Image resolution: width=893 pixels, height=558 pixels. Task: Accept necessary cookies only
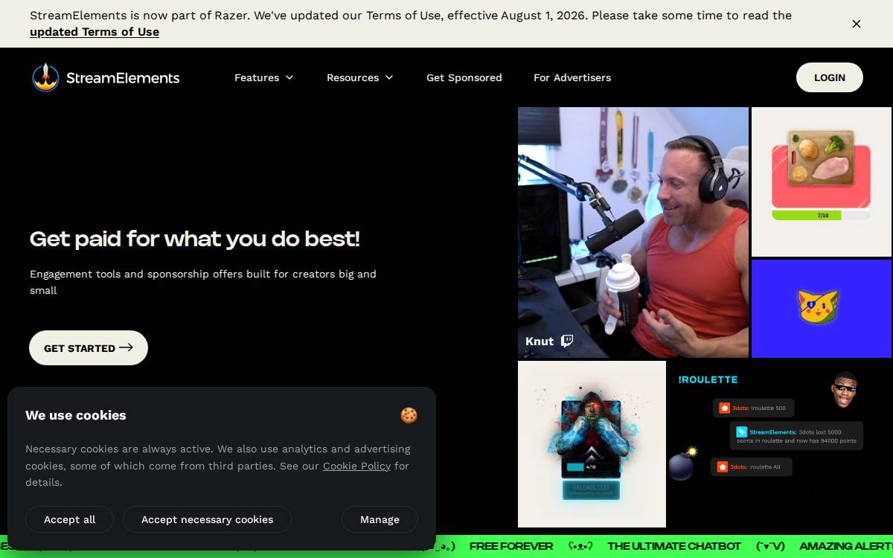[x=207, y=519]
